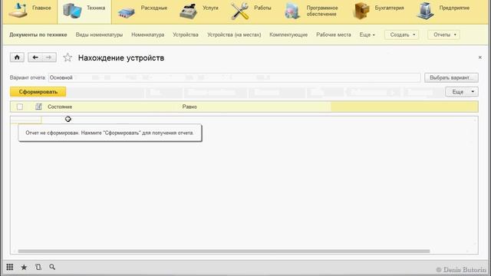Click the settings icon beside Состояние
491x276 pixels.
tap(38, 107)
